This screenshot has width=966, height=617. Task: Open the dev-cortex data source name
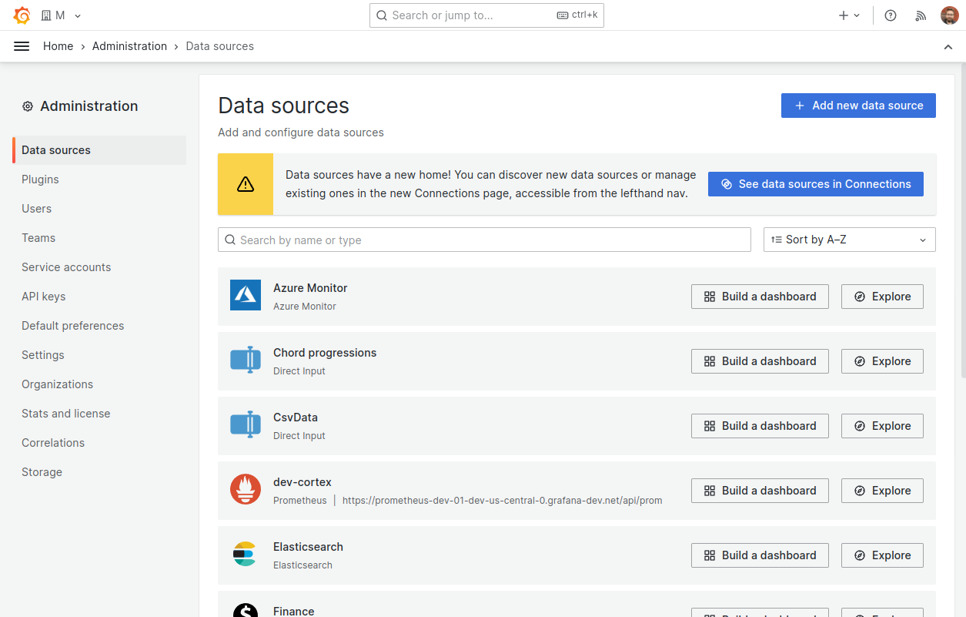pos(303,482)
